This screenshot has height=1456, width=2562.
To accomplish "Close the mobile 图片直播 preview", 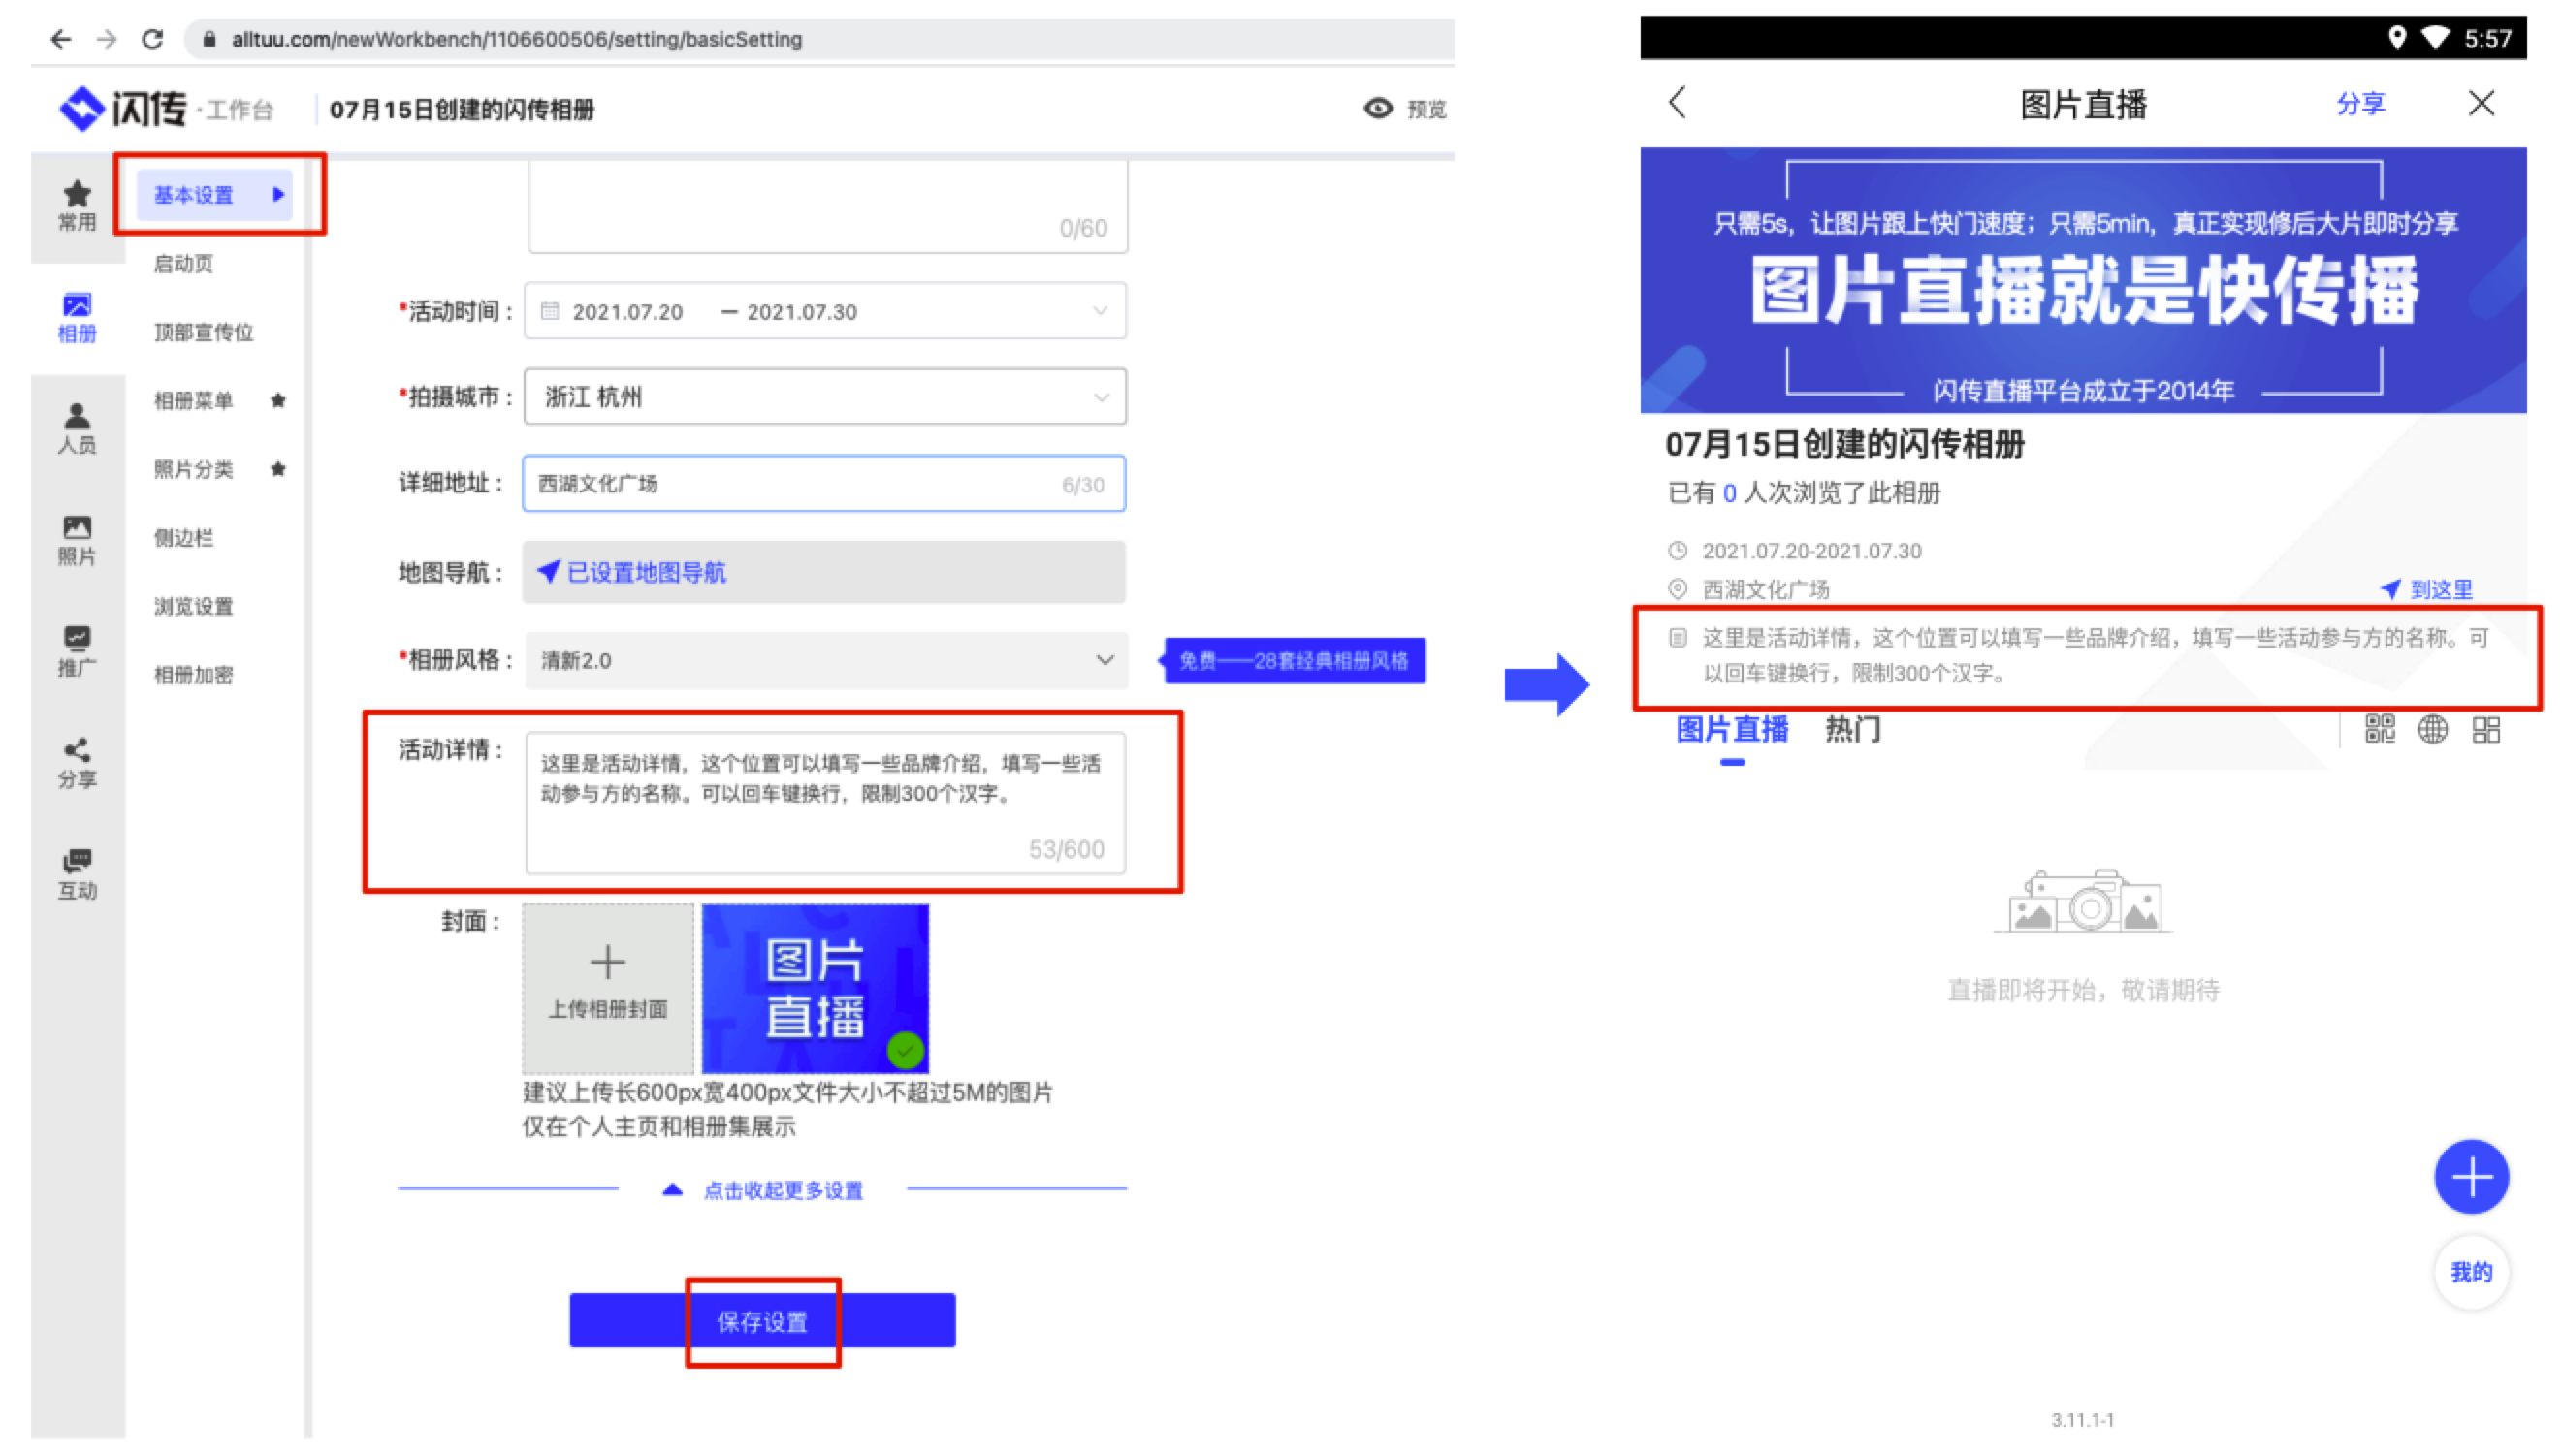I will click(x=2480, y=103).
